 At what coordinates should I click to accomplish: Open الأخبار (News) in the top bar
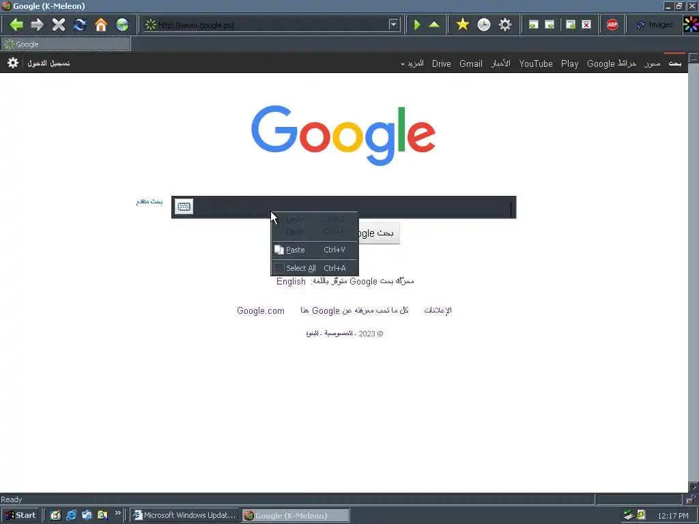pos(500,63)
